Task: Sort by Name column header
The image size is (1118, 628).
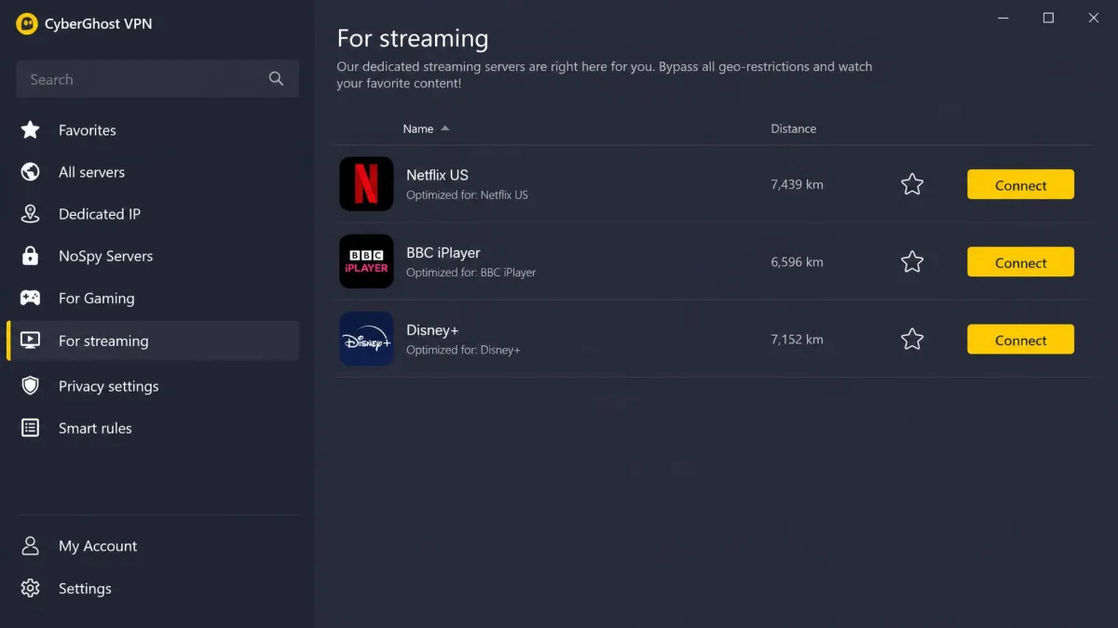Action: 418,128
